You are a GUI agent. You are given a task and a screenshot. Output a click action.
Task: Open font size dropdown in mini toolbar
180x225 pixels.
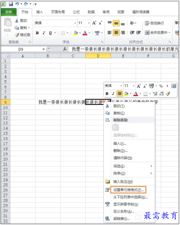point(133,86)
